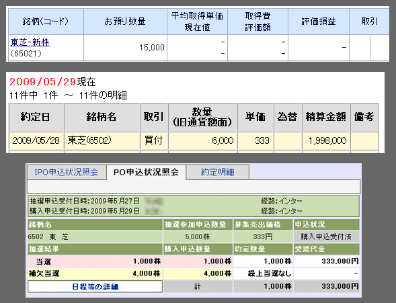Click the 評価損益 column header
Viewport: 396px width, 303px height.
click(319, 21)
